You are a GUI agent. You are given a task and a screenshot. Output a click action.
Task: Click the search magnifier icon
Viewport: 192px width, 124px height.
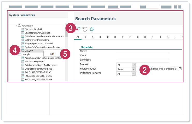(79, 29)
